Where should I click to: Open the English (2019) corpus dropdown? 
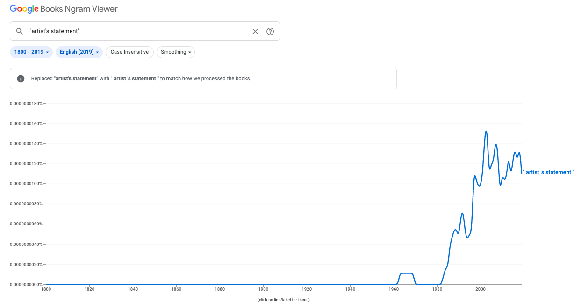(x=79, y=52)
